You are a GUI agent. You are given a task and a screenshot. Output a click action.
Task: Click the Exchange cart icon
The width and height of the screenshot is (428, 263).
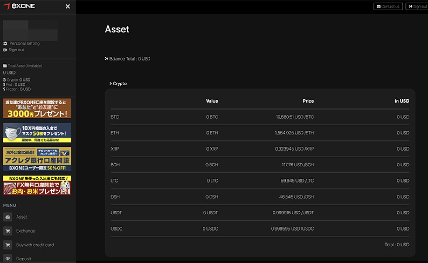coord(8,231)
